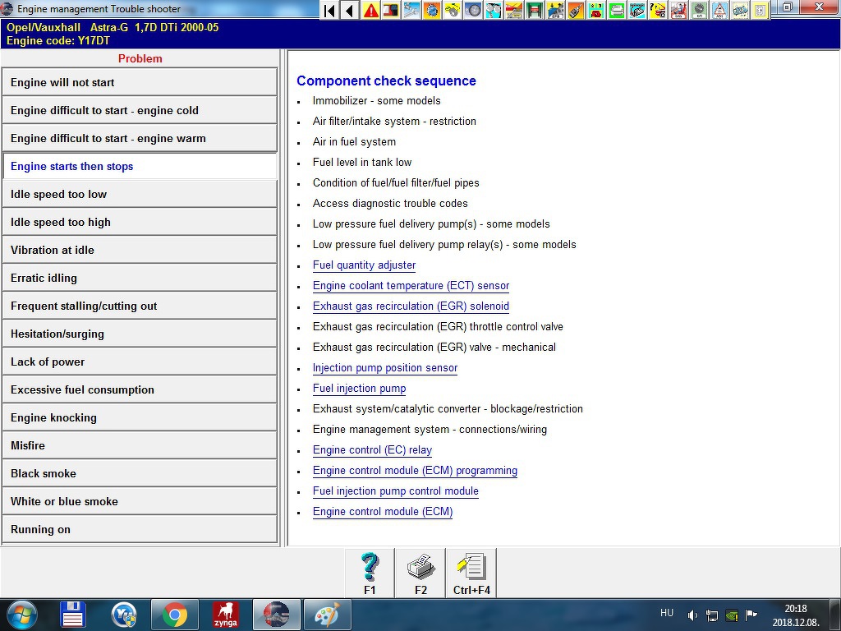Open the taskbar clock showing 20:18
The height and width of the screenshot is (631, 841).
click(x=796, y=615)
